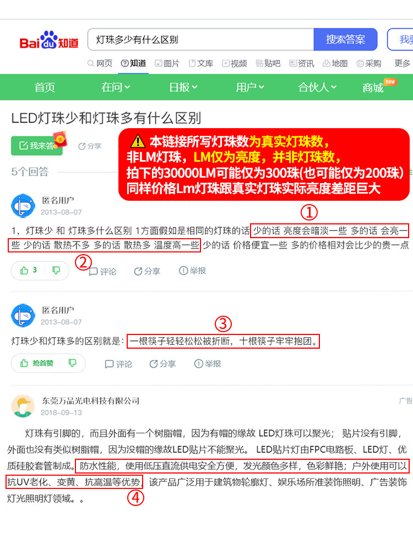Open 东莞万品光电科技有限公司 profile avatar
Image resolution: width=413 pixels, height=550 pixels.
coord(23,406)
